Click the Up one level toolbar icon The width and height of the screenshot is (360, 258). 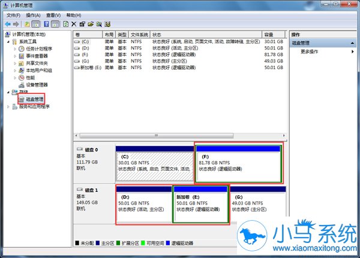point(28,24)
